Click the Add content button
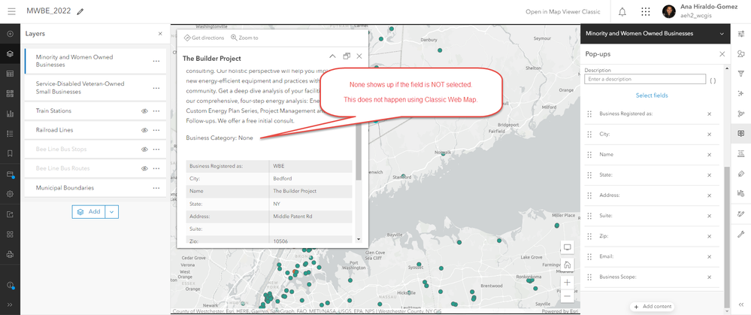751x315 pixels. click(652, 307)
